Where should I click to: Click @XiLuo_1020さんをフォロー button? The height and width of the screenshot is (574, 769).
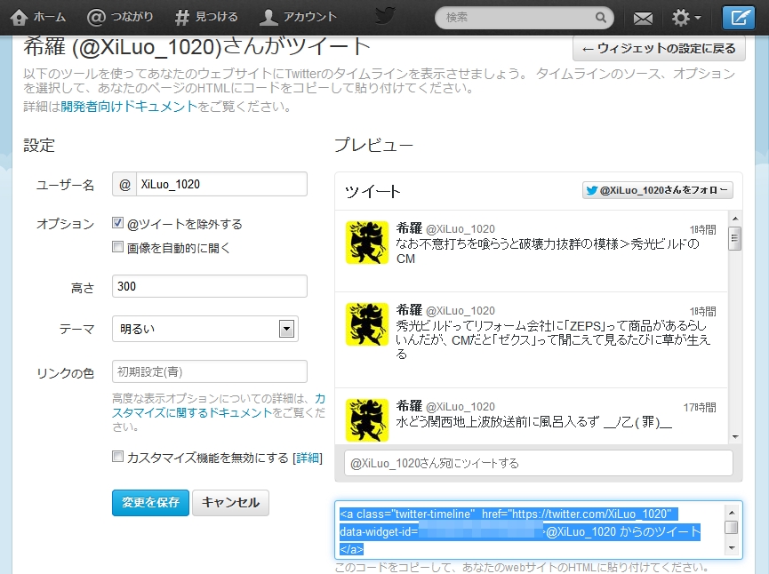[658, 190]
